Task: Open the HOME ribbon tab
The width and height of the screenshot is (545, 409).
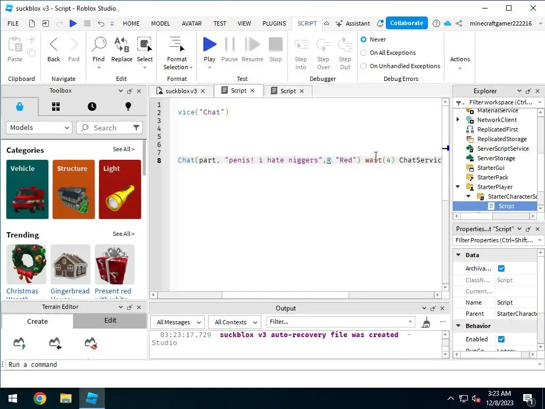Action: 131,23
